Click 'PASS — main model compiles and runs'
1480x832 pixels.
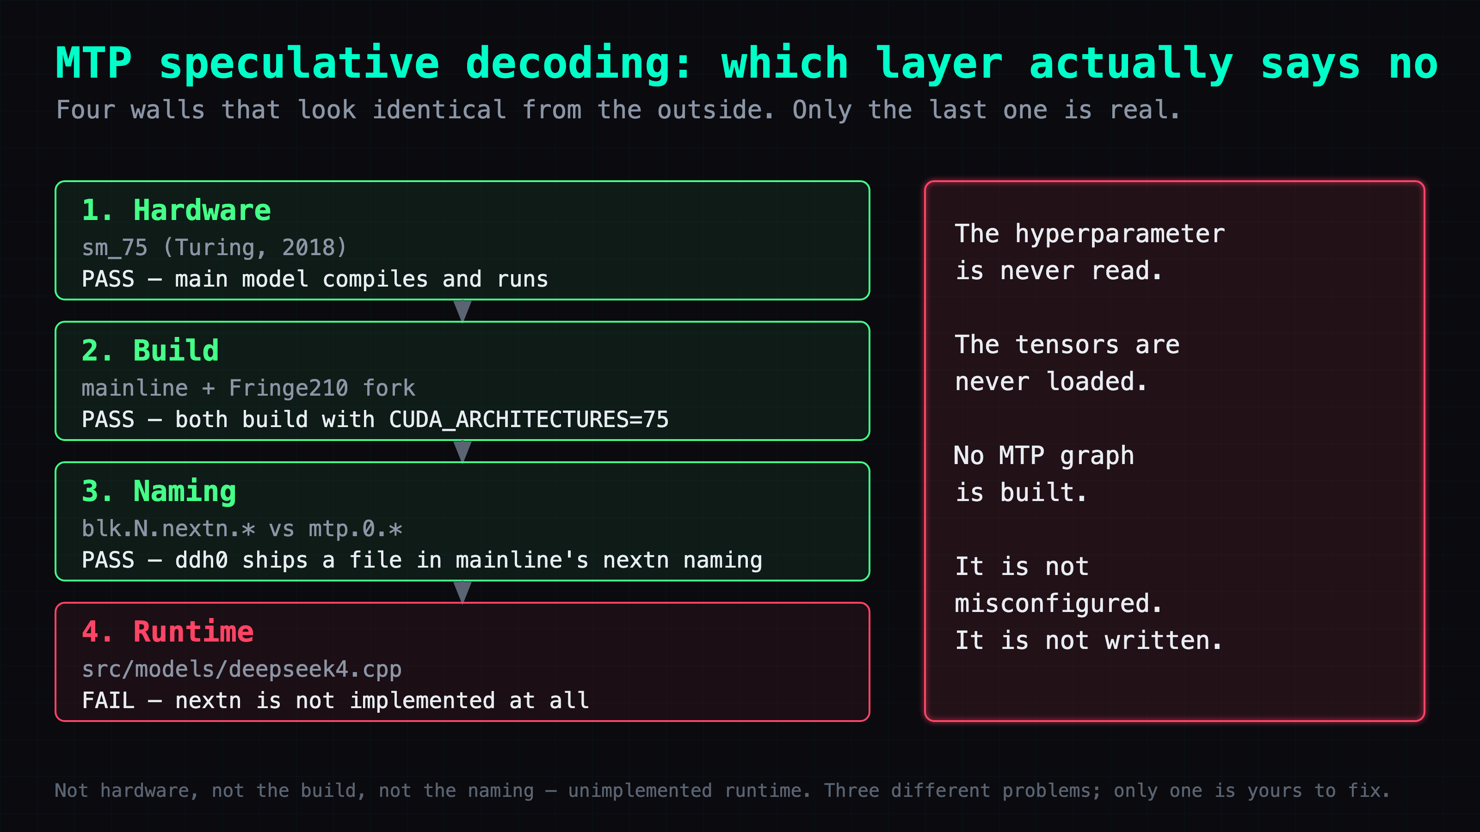(315, 279)
